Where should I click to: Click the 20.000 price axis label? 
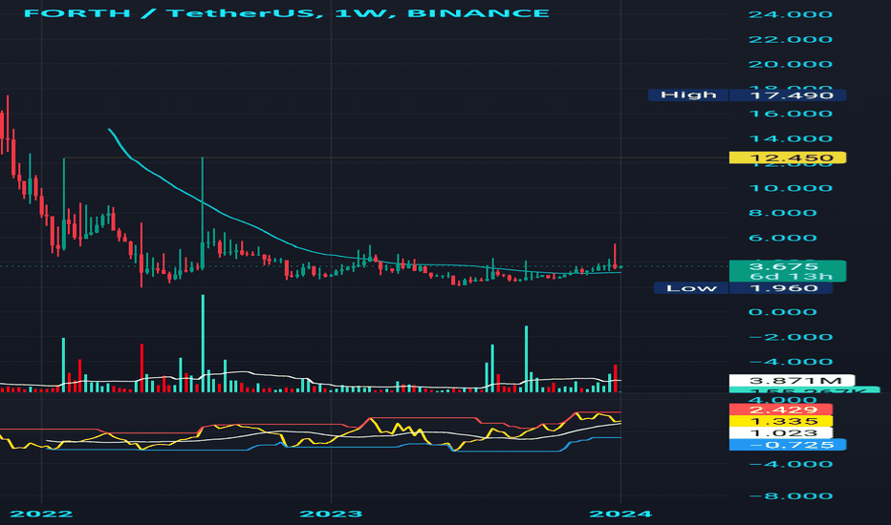tap(791, 64)
